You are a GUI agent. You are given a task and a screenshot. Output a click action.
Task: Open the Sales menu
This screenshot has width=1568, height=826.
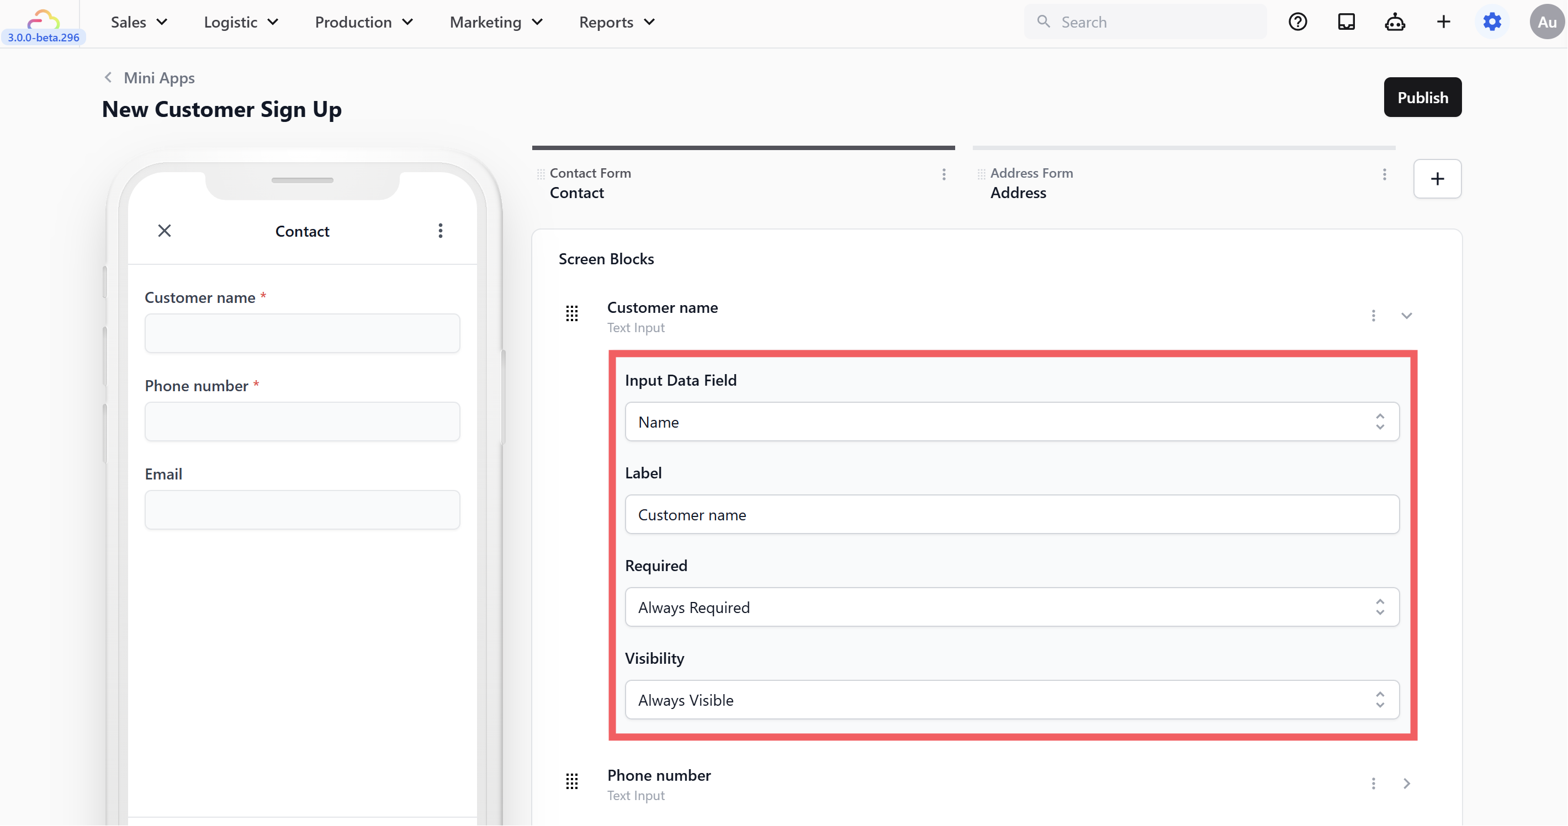tap(139, 22)
